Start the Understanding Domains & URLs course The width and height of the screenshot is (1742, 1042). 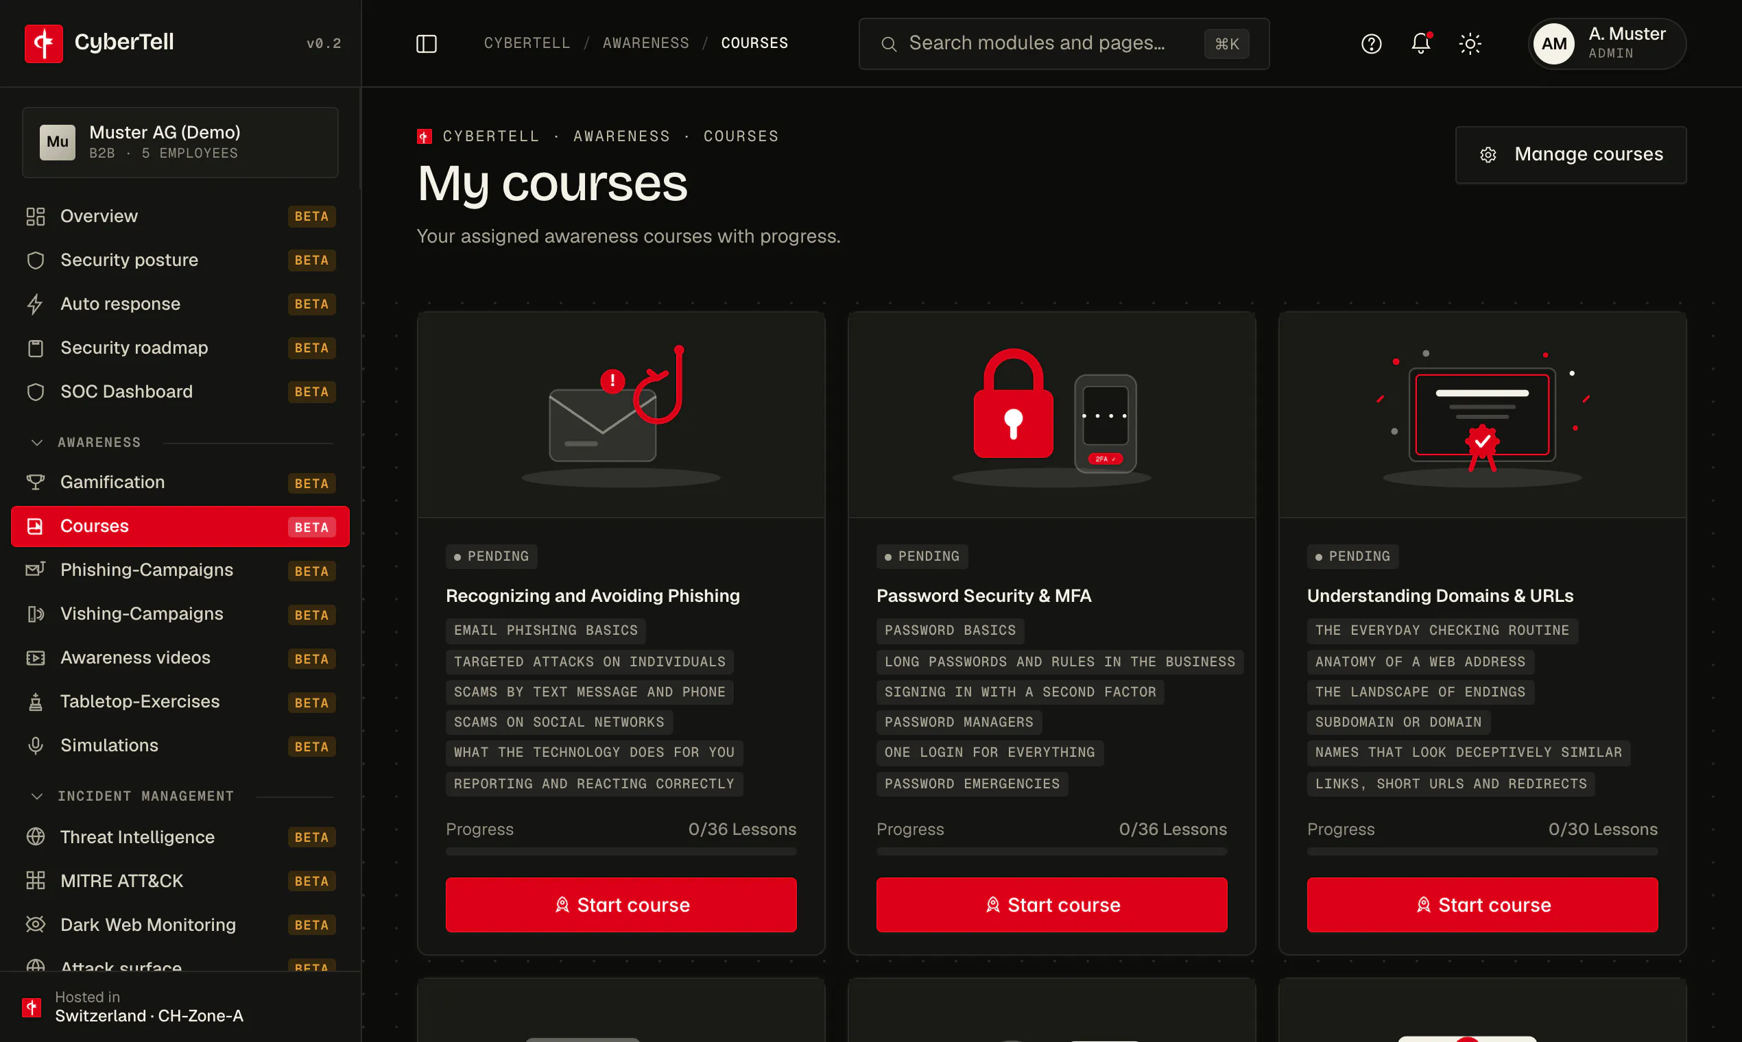click(1482, 905)
